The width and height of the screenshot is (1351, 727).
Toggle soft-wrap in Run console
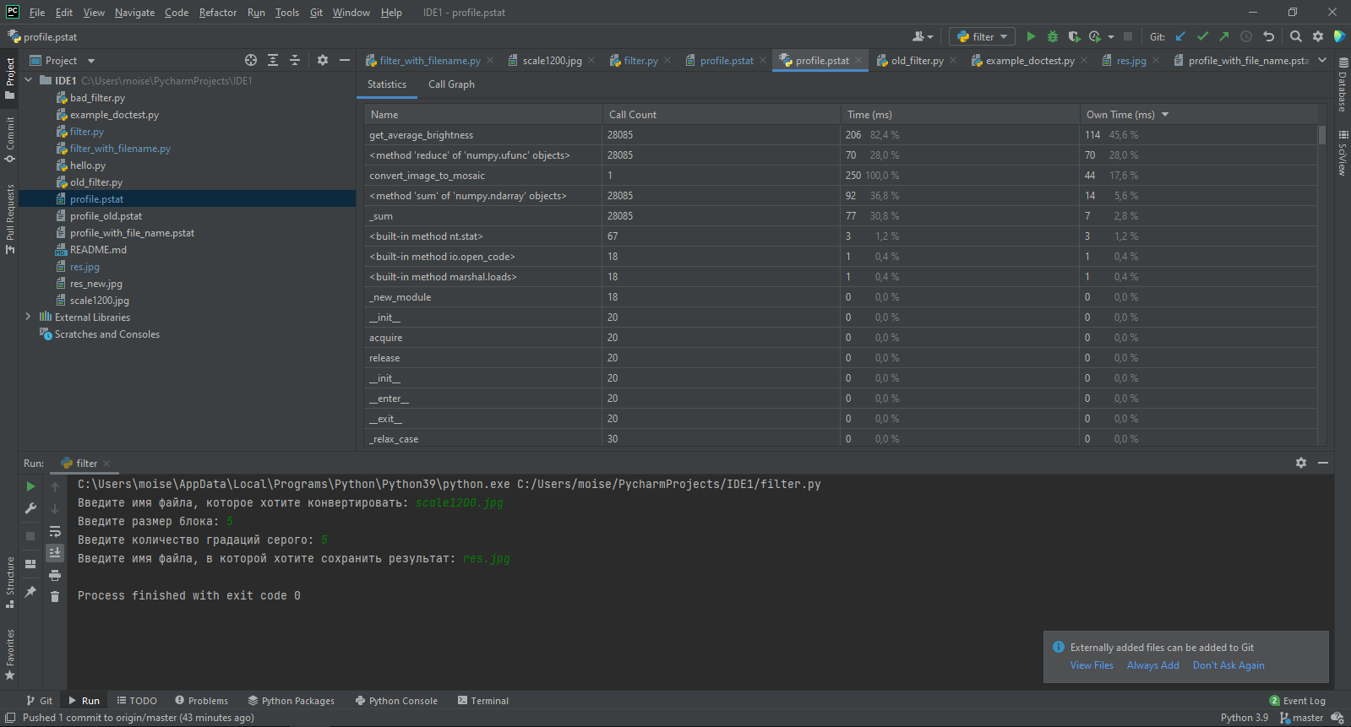click(55, 532)
